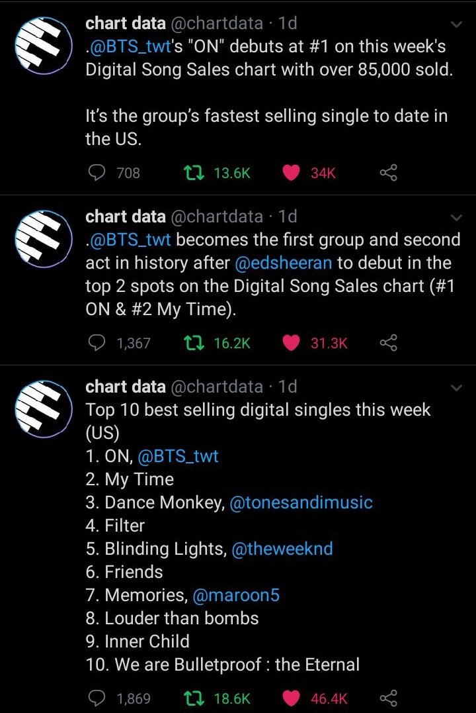476x713 pixels.
Task: Share the Top 10 best selling singles tweet
Action: (388, 698)
